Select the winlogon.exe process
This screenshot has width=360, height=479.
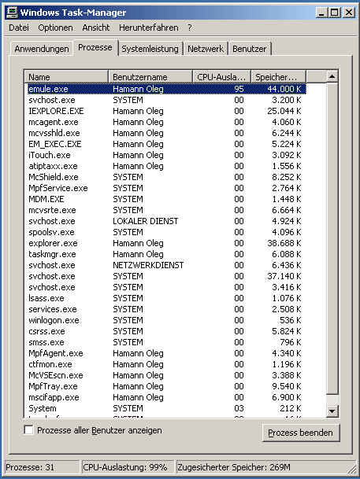tap(165, 320)
